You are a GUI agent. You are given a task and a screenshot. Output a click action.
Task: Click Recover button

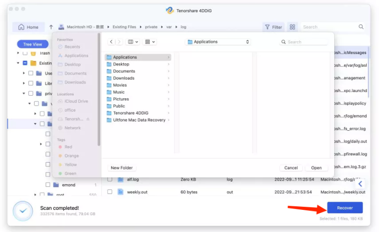pos(345,208)
